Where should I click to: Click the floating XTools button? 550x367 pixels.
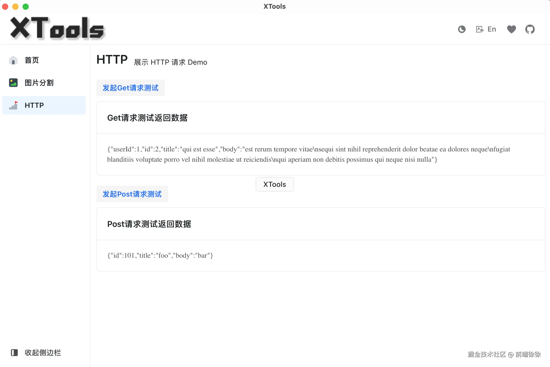(x=274, y=184)
